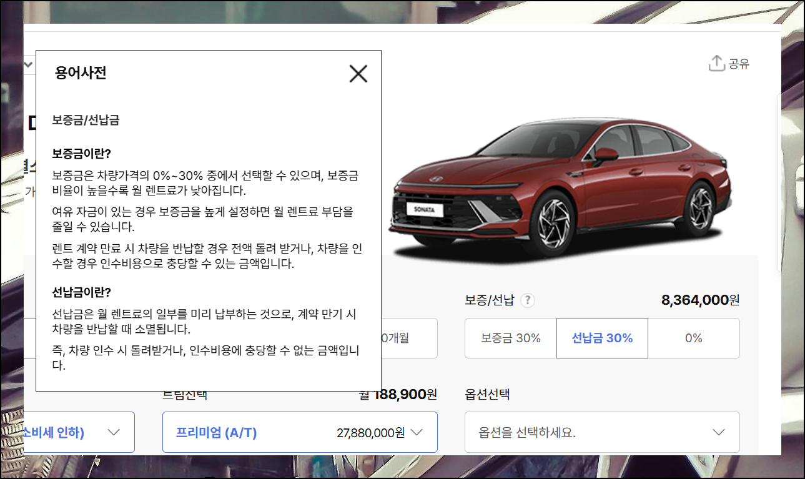Click the 옵션선택 label
Image resolution: width=805 pixels, height=479 pixels.
point(487,395)
